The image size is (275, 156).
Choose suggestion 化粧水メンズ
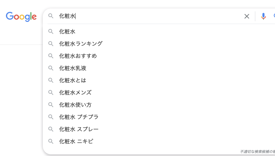(x=159, y=92)
